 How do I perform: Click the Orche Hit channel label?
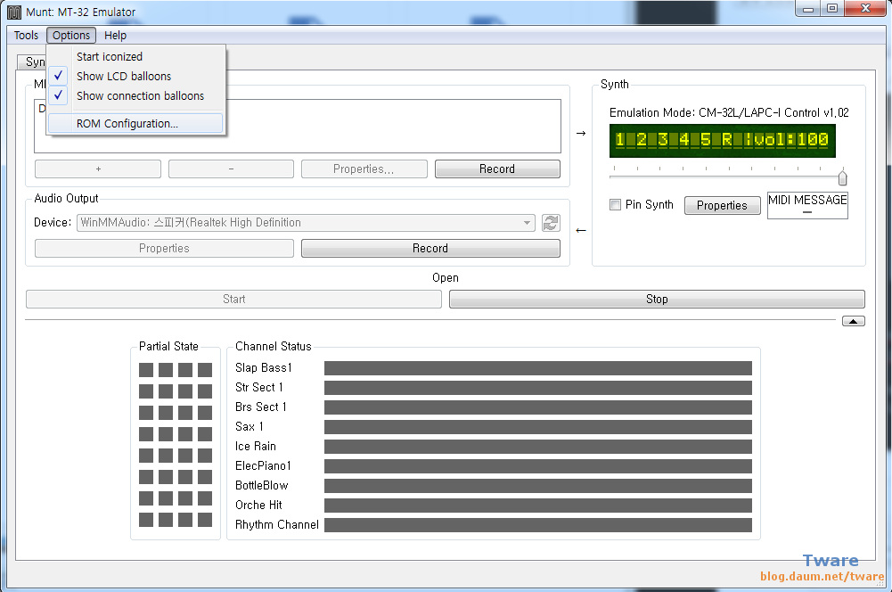tap(258, 505)
